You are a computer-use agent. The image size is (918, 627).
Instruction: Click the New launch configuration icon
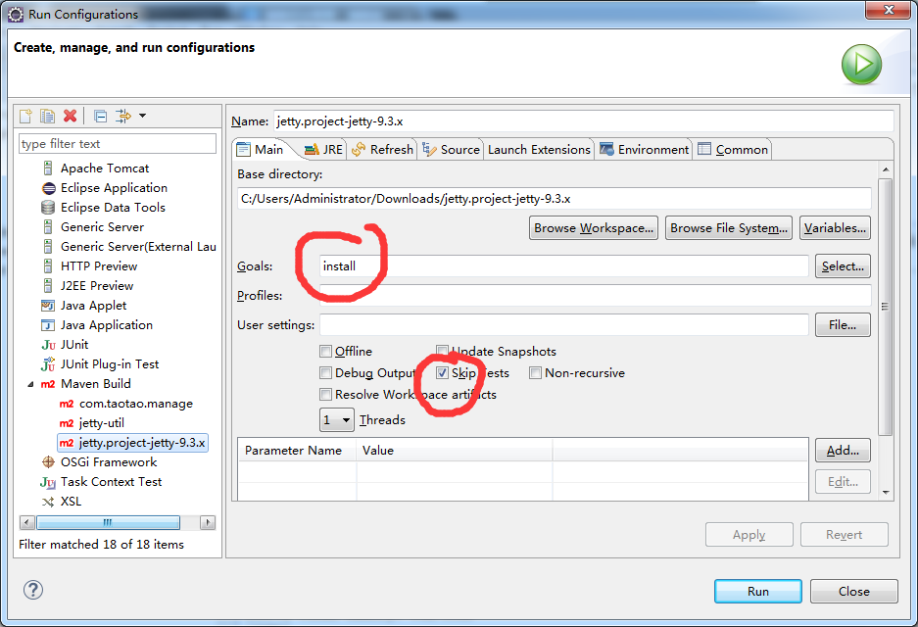[x=25, y=116]
